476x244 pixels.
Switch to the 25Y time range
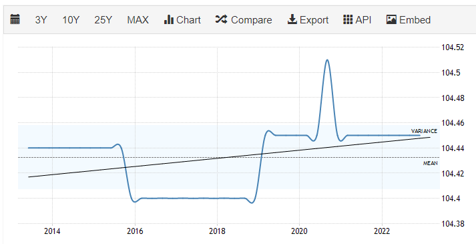103,20
